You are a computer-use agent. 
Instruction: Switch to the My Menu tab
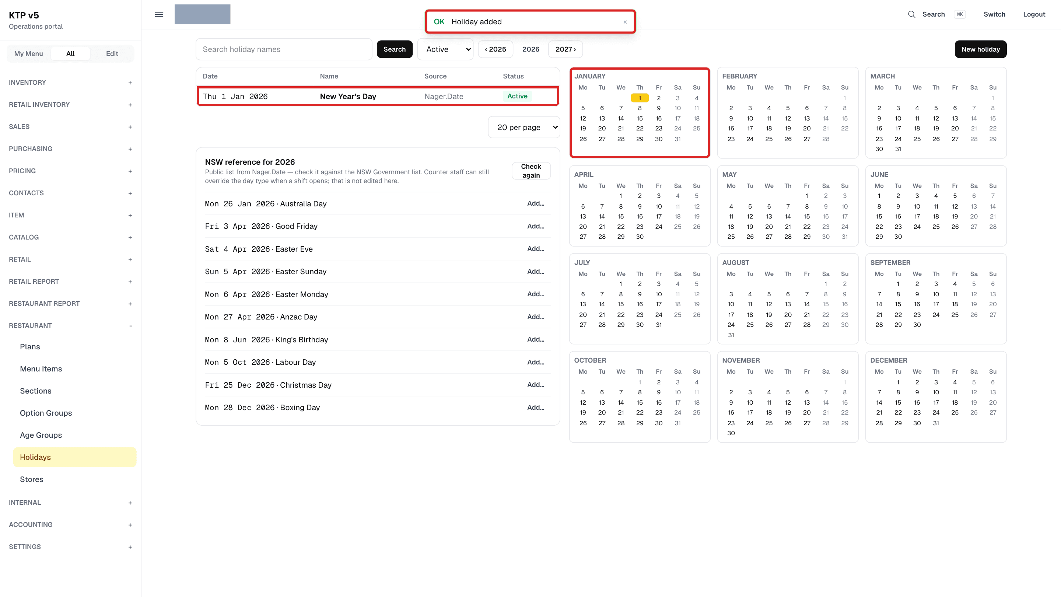[x=28, y=53]
